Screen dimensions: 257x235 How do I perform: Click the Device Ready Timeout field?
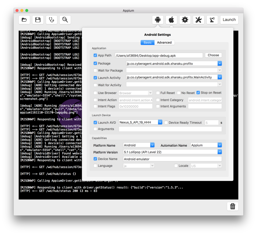click(x=212, y=123)
